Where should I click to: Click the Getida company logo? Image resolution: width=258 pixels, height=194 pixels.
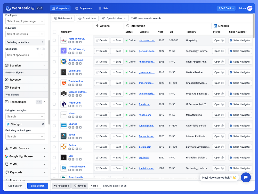[x=64, y=147]
